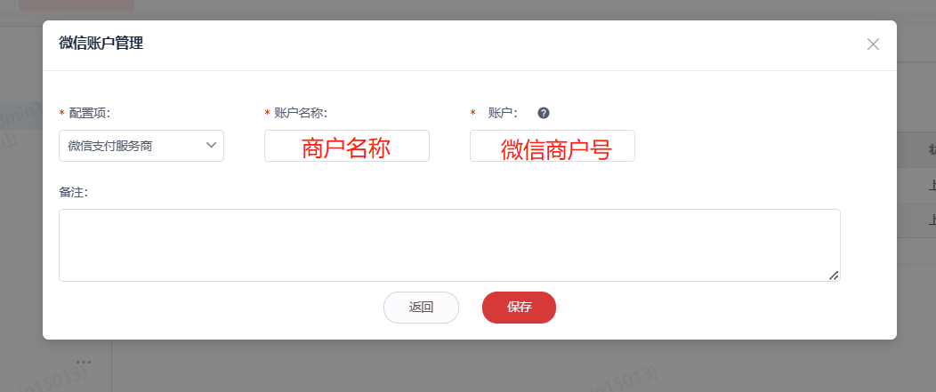
Task: Click into the 账户 input box
Action: pos(553,146)
